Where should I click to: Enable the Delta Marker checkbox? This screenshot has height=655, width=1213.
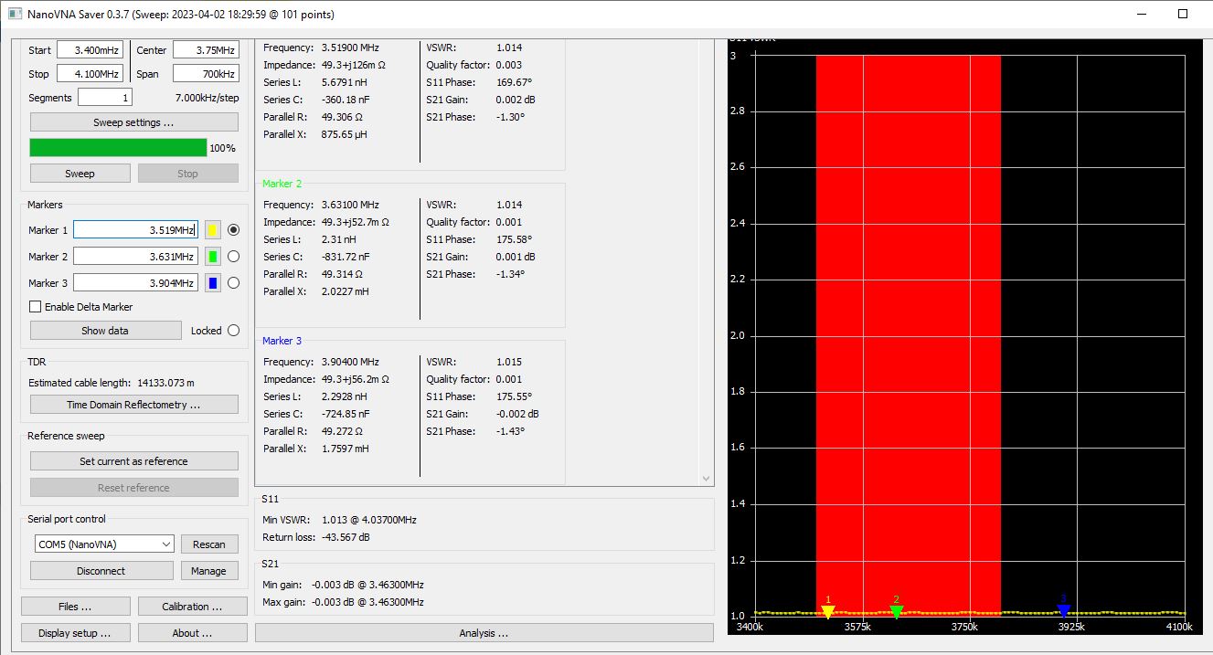pyautogui.click(x=36, y=307)
